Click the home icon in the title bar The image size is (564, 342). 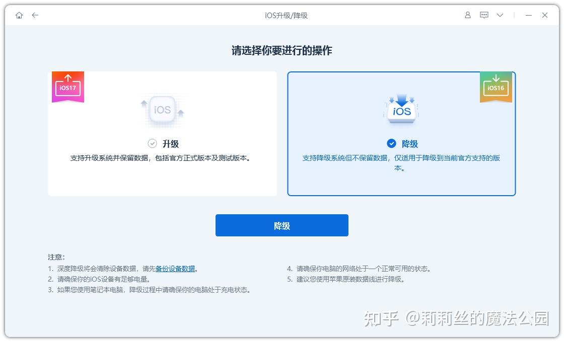[19, 15]
